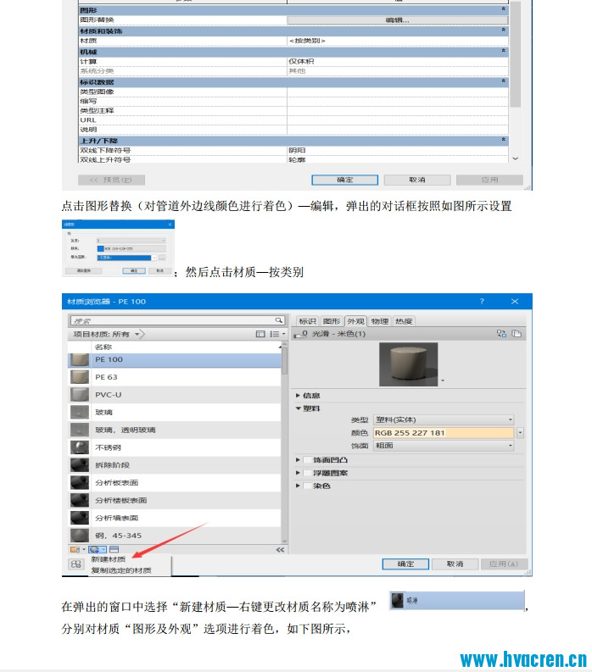Image resolution: width=592 pixels, height=672 pixels.
Task: Open the 项目材质: 所有 filter dropdown
Action: point(107,334)
